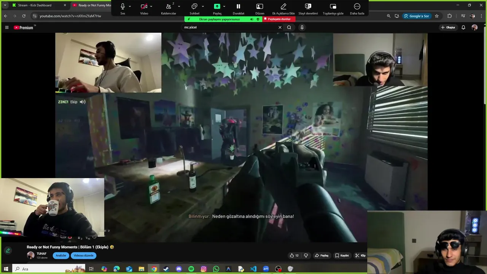Click Videoyu düzenle edit video button
Image resolution: width=487 pixels, height=274 pixels.
click(x=83, y=255)
